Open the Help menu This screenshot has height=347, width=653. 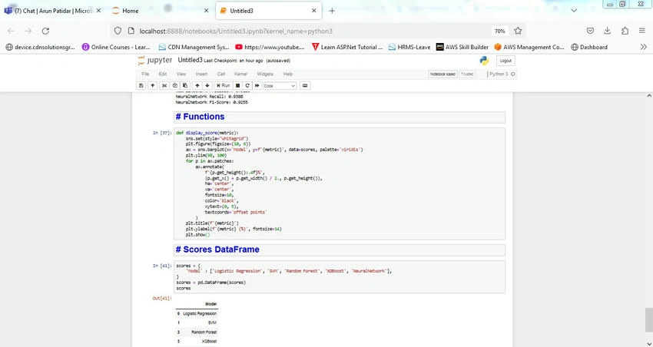[288, 74]
